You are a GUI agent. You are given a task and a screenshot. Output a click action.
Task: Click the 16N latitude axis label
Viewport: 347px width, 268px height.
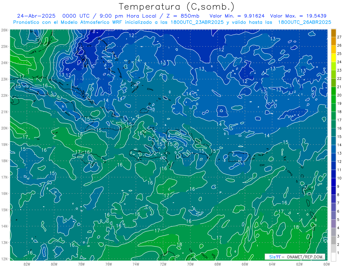[x=4, y=193]
